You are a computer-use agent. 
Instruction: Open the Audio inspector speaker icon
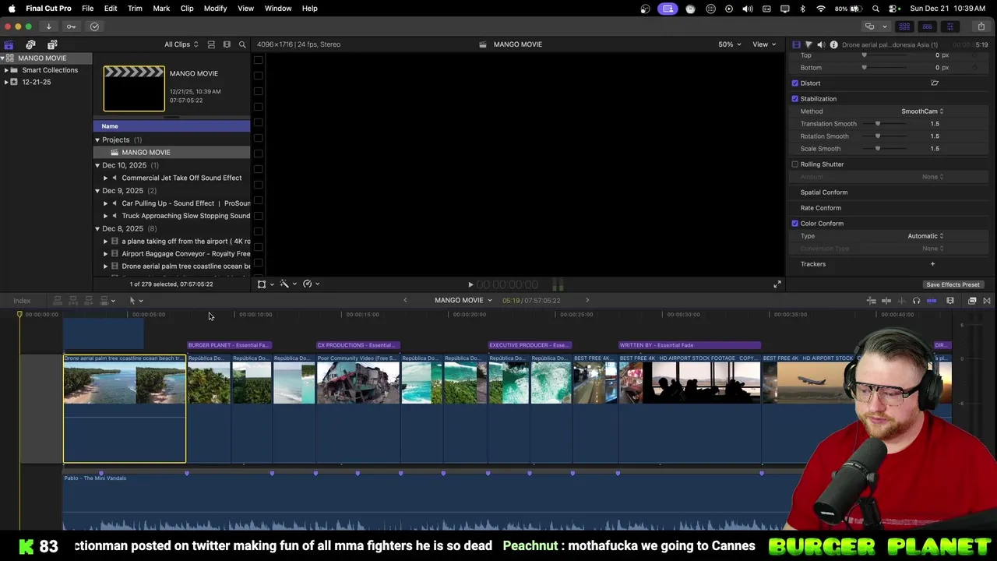[x=820, y=44]
